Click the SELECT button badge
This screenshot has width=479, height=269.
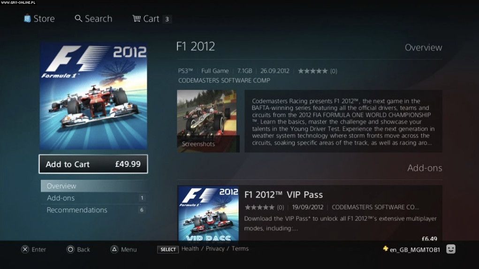(x=168, y=249)
